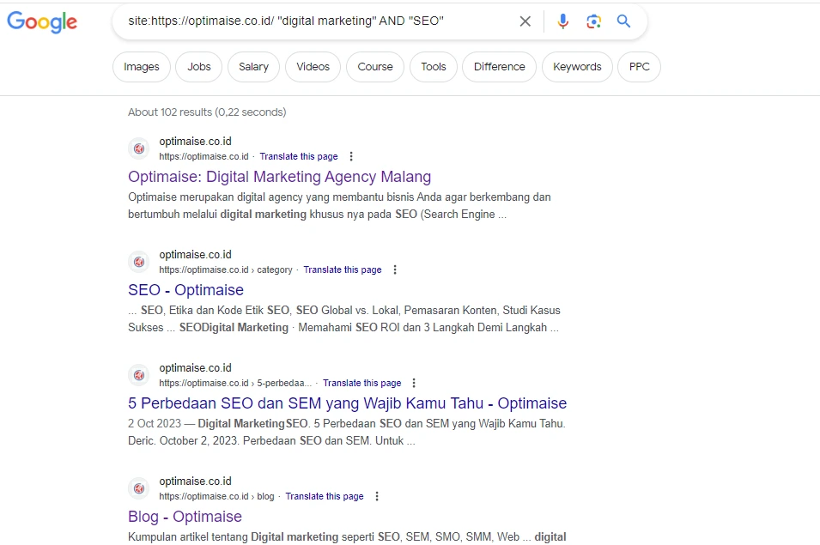The height and width of the screenshot is (545, 820).
Task: Open the Blog - Optimaise result link
Action: pyautogui.click(x=185, y=517)
